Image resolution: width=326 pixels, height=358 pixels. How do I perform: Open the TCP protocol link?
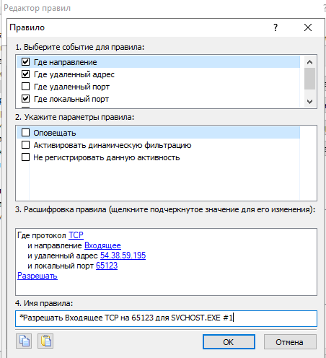click(x=76, y=235)
